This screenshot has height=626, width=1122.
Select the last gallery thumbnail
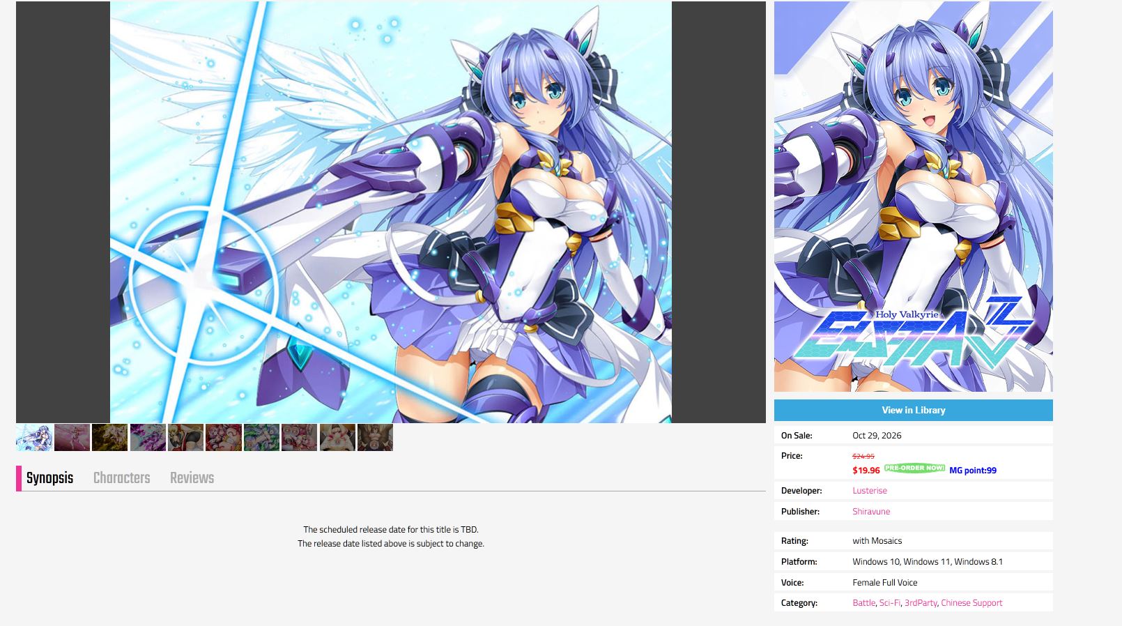point(375,438)
